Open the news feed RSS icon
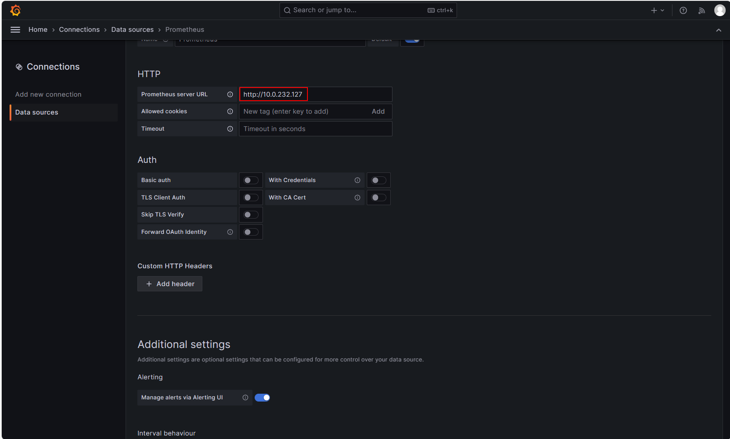The height and width of the screenshot is (439, 730). (x=701, y=10)
